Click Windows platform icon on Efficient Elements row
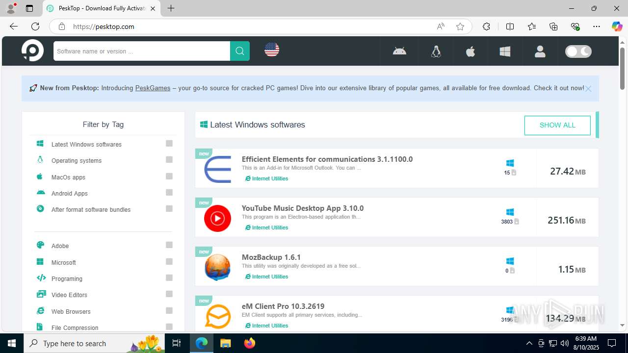 pyautogui.click(x=510, y=163)
